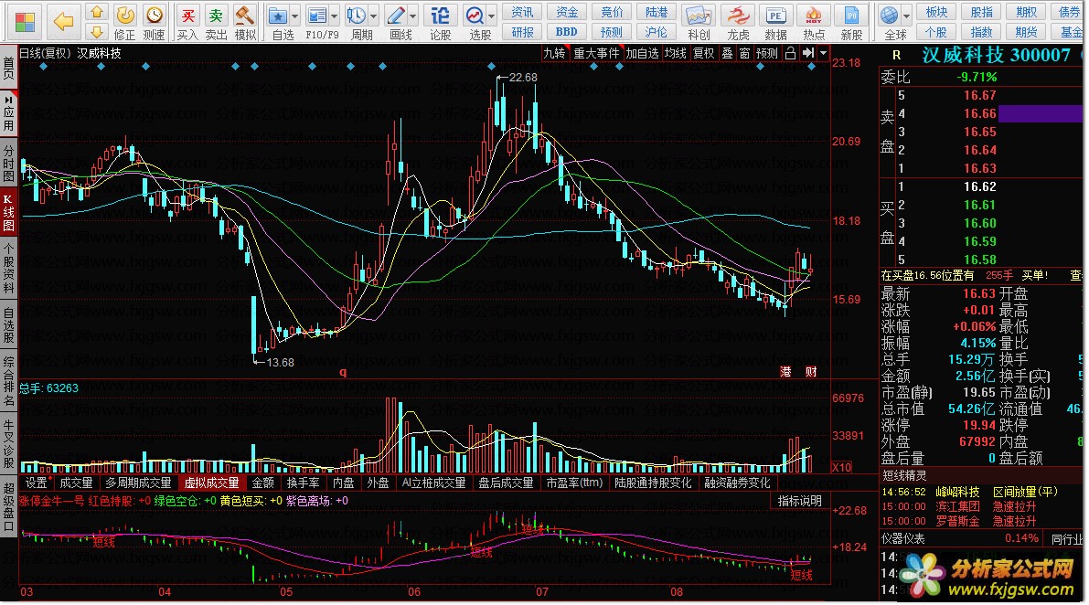Click the BBD toolbar button

coord(566,32)
